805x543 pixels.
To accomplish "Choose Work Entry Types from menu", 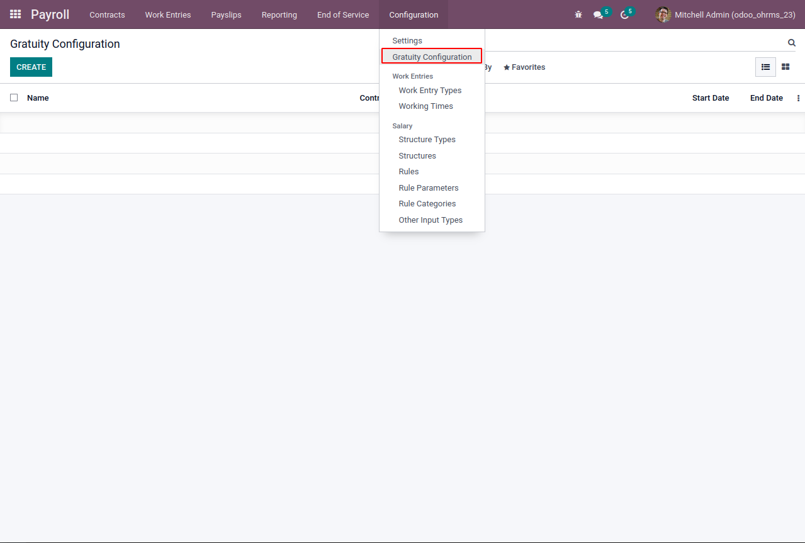I will click(x=430, y=91).
